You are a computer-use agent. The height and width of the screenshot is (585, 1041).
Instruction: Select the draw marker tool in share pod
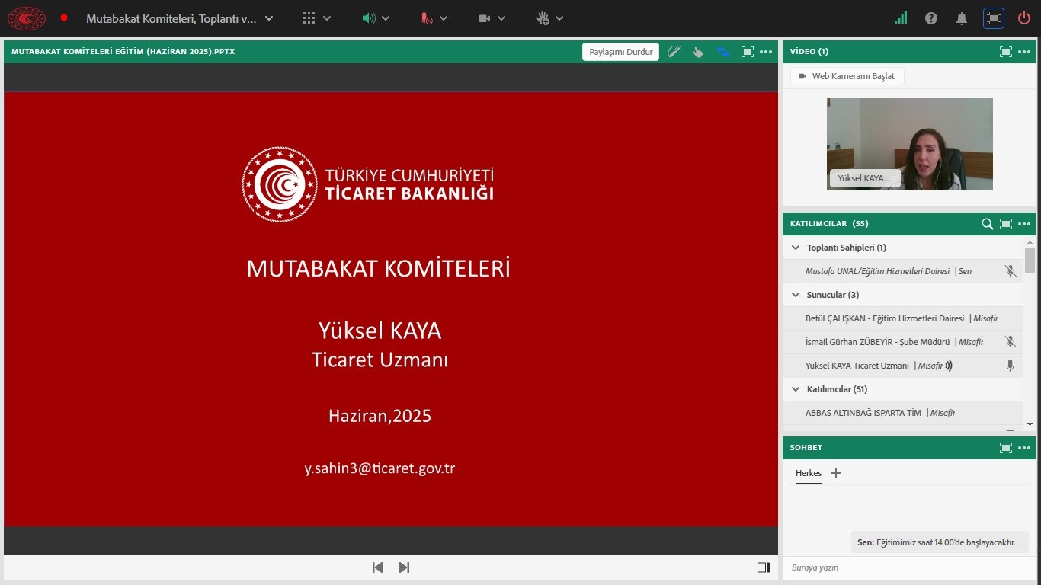[x=674, y=52]
